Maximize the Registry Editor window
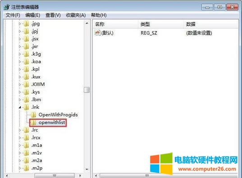The image size is (242, 178). (219, 7)
